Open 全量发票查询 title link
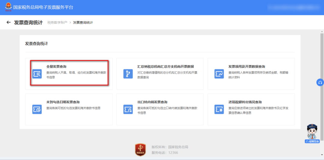The image size is (324, 160). pyautogui.click(x=56, y=67)
